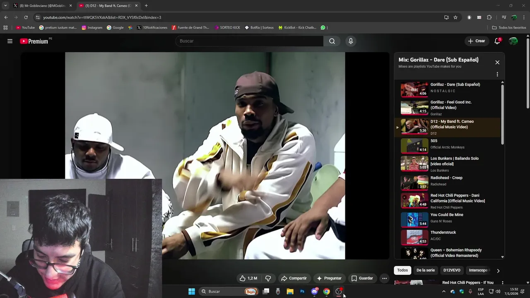Open the SORTEO KICK bookmark
Viewport: 530px width, 298px height.
click(x=227, y=28)
